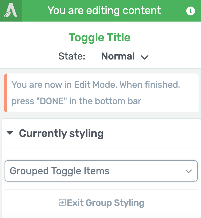Click the exit arrow icon beside Exit Group Styling
The image size is (201, 218).
(x=62, y=202)
